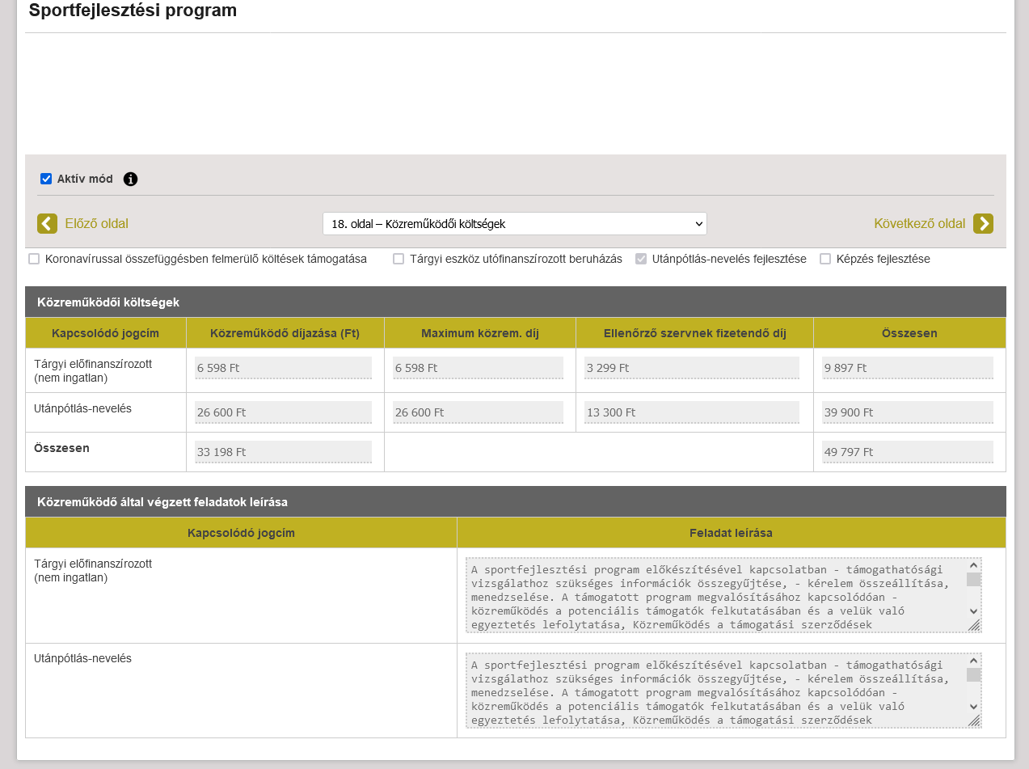Go to Következő oldal link
1029x769 pixels.
(x=919, y=223)
